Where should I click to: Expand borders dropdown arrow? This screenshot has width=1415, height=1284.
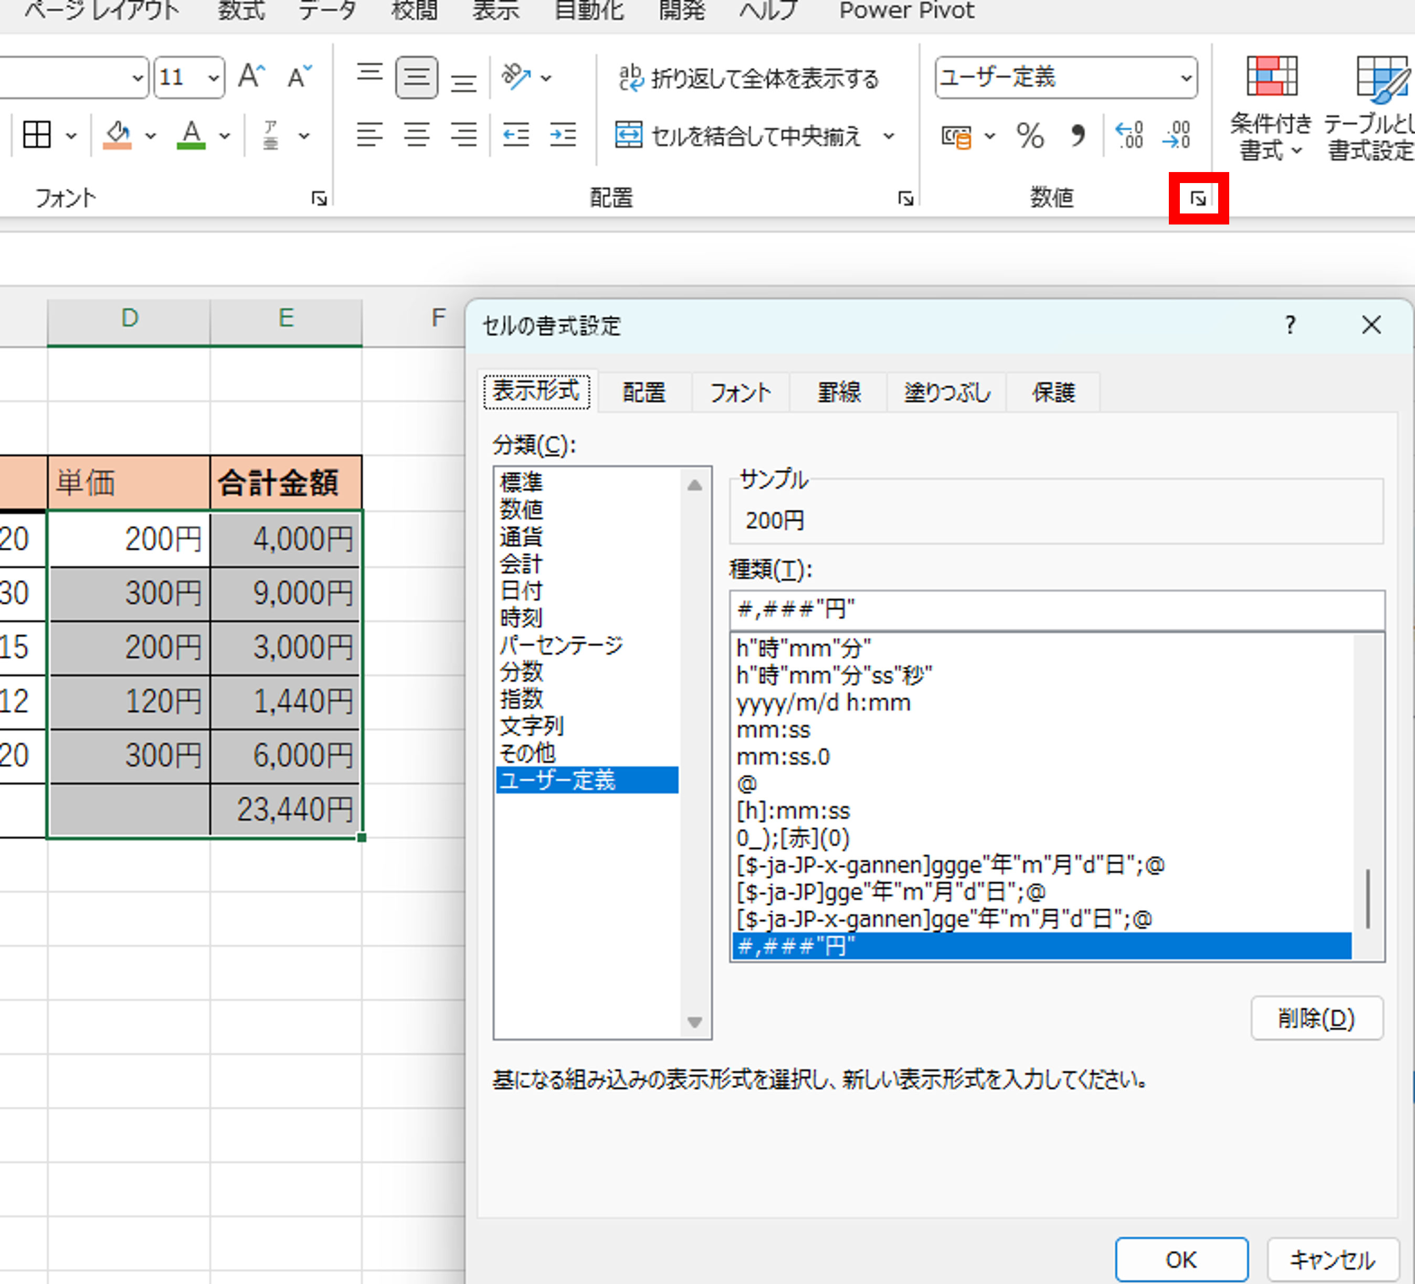(71, 135)
